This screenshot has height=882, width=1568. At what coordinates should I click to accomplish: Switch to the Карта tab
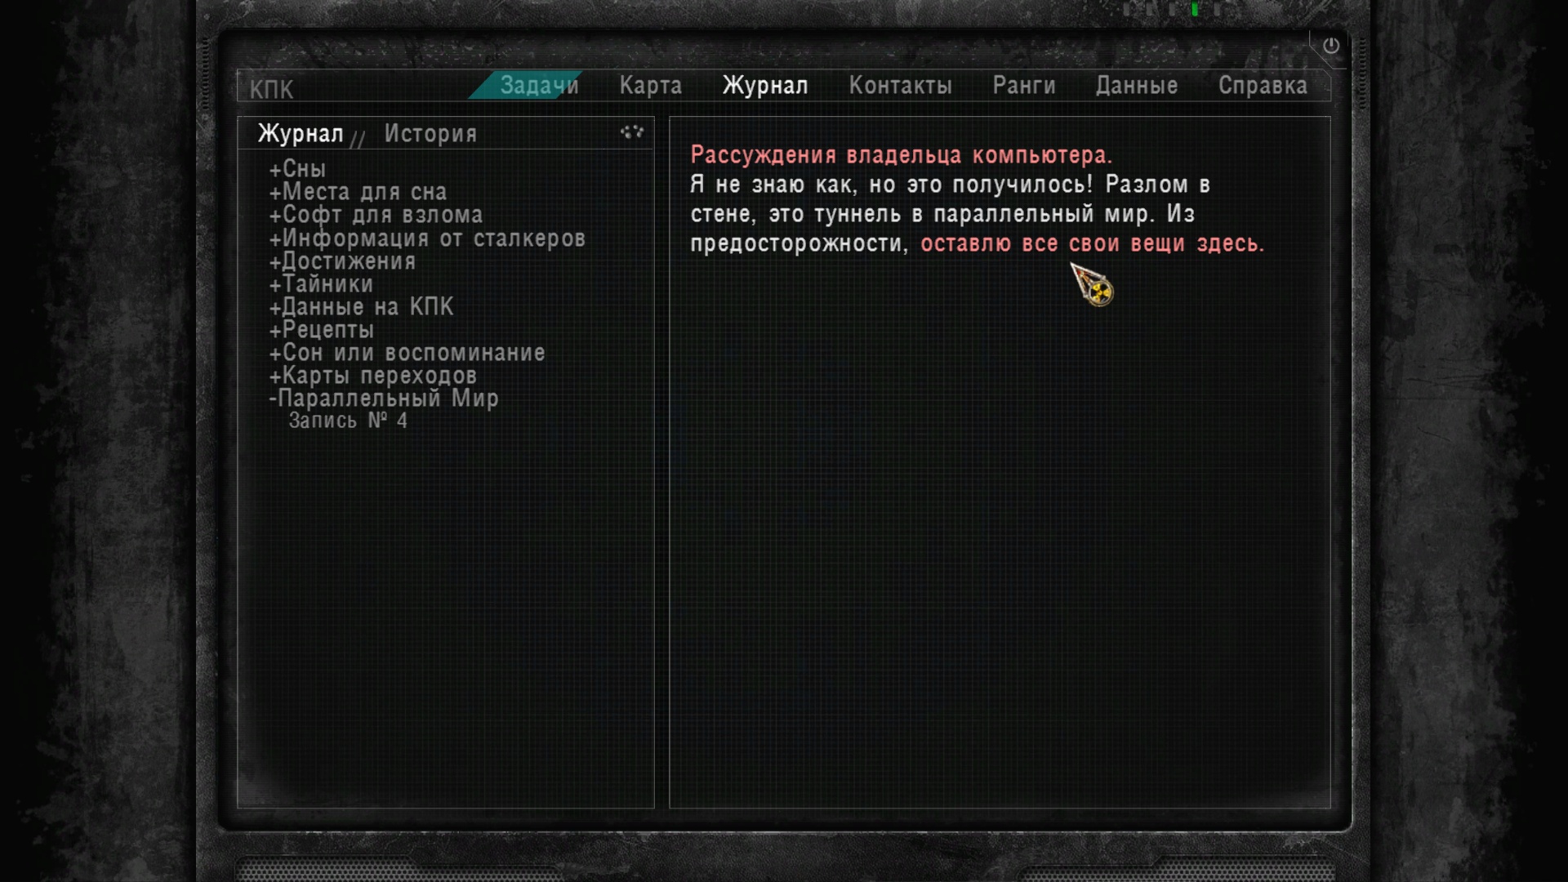coord(650,85)
